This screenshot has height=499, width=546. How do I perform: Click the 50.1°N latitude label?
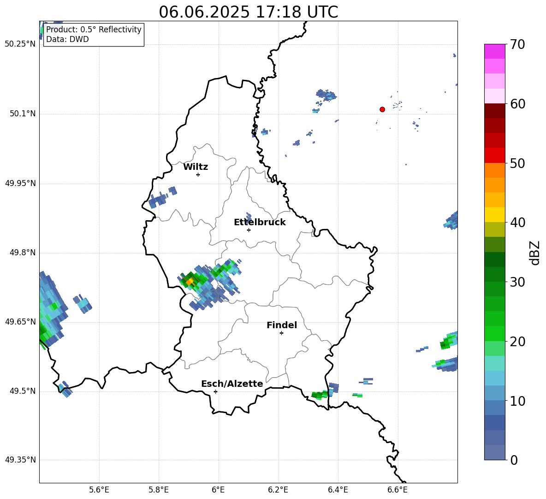click(x=23, y=114)
